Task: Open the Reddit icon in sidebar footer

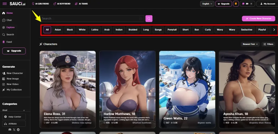Action: tap(18, 130)
